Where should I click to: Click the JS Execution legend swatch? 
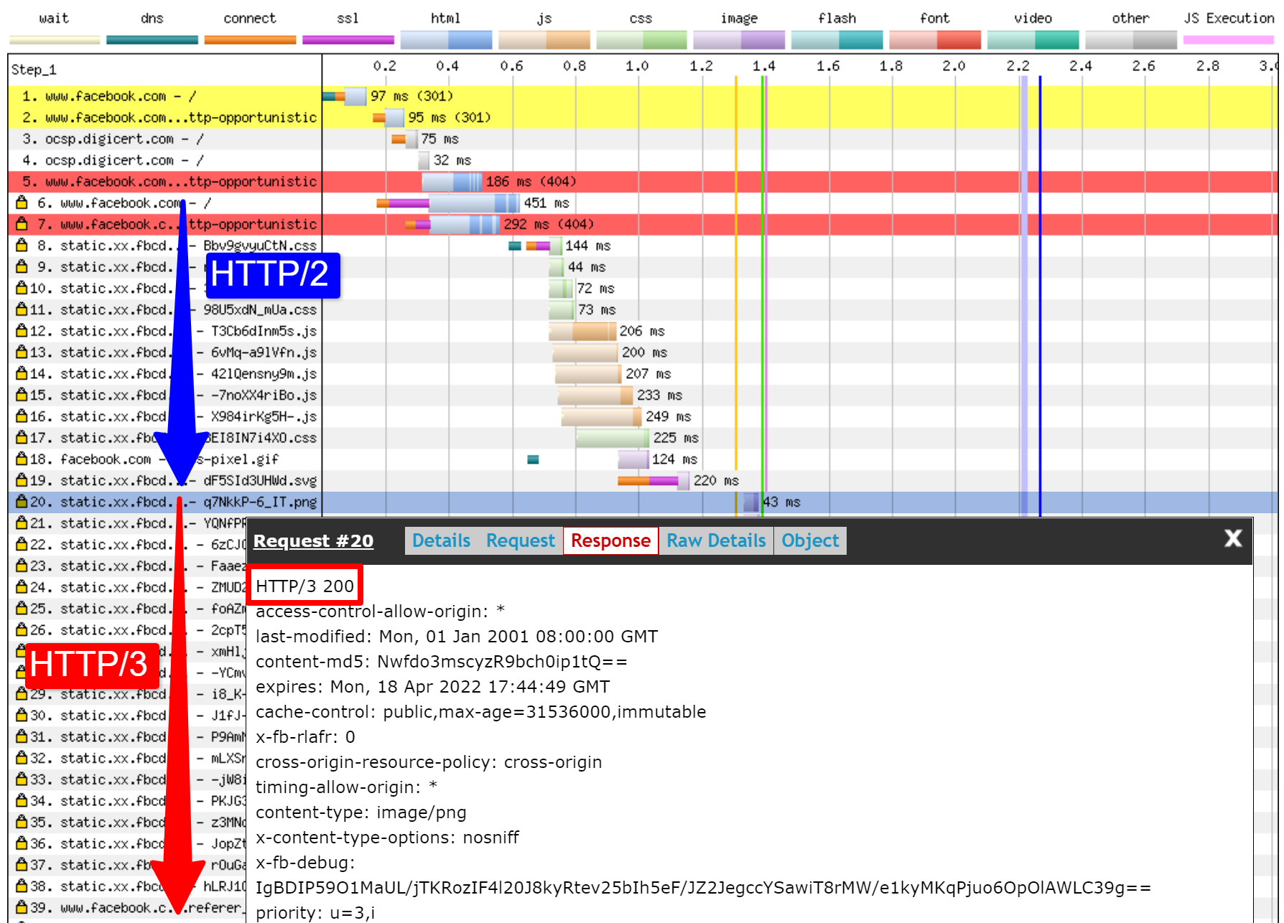(x=1229, y=39)
